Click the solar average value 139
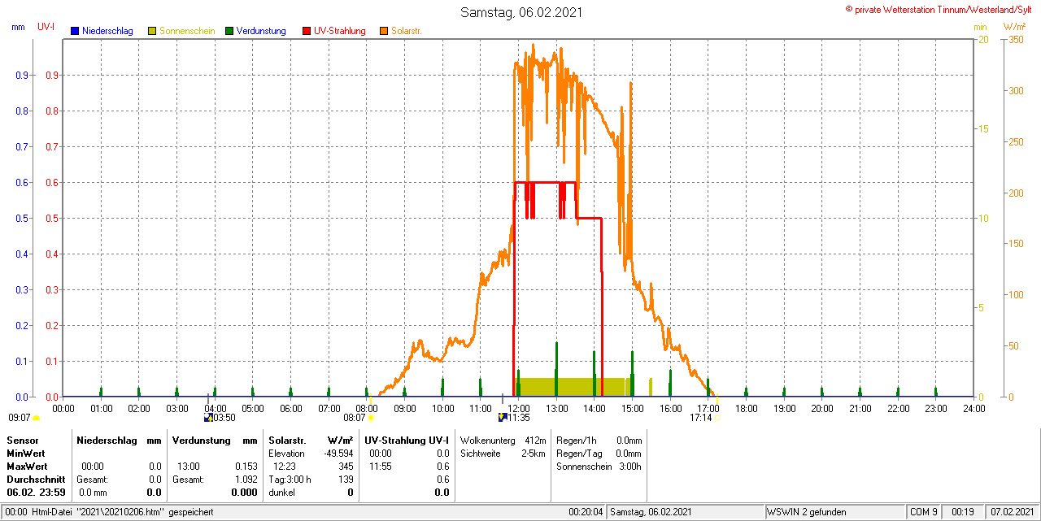The image size is (1041, 521). (346, 480)
